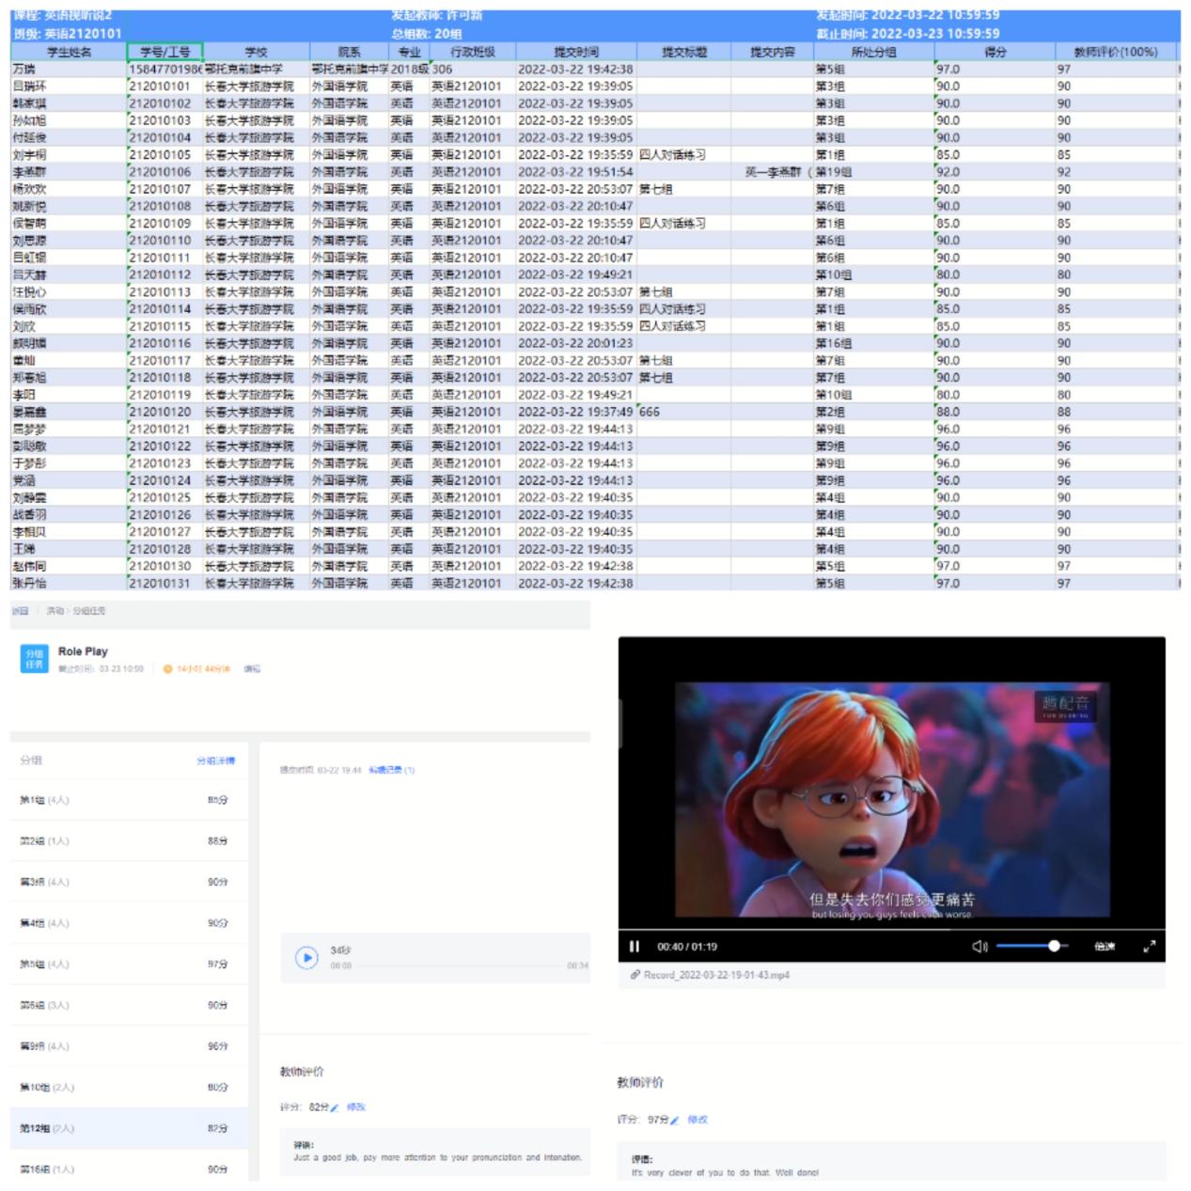Click the 提交标题 column header
The image size is (1191, 1191).
(684, 52)
